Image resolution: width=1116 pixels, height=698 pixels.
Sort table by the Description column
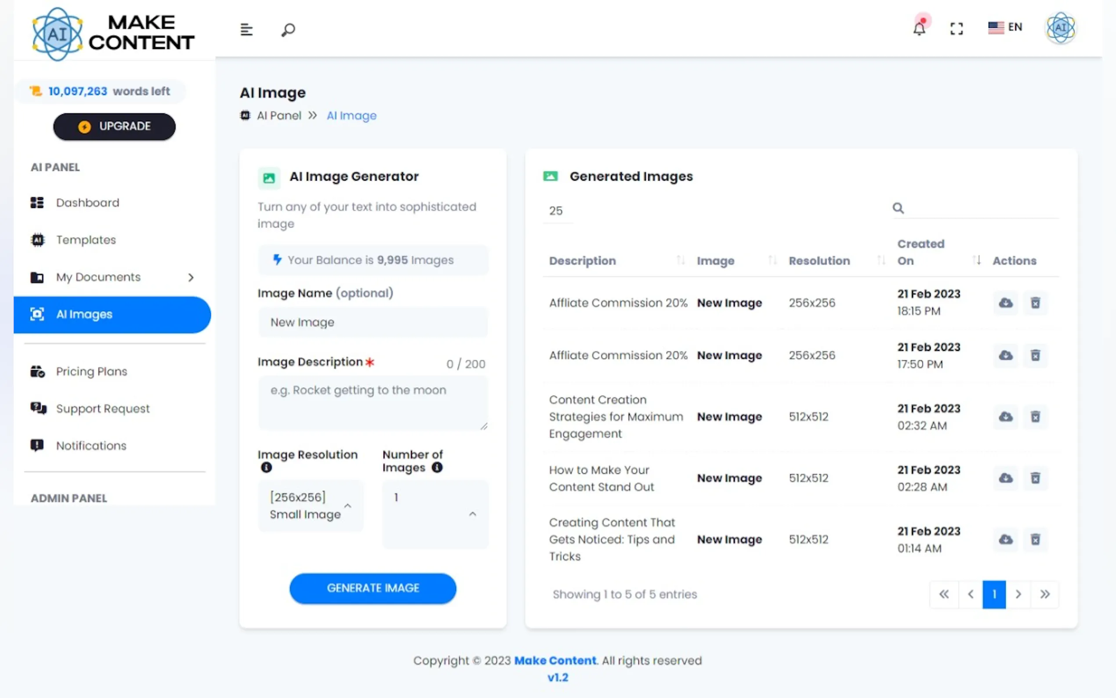click(x=680, y=260)
